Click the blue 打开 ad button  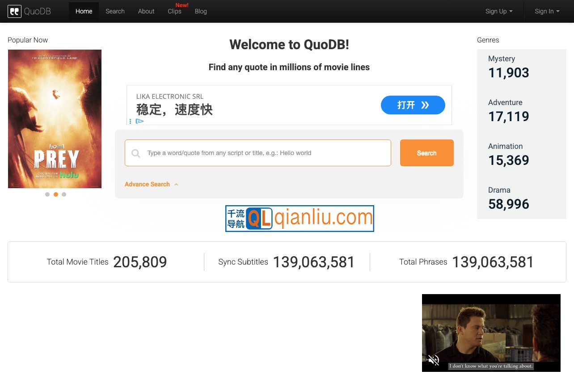[413, 105]
